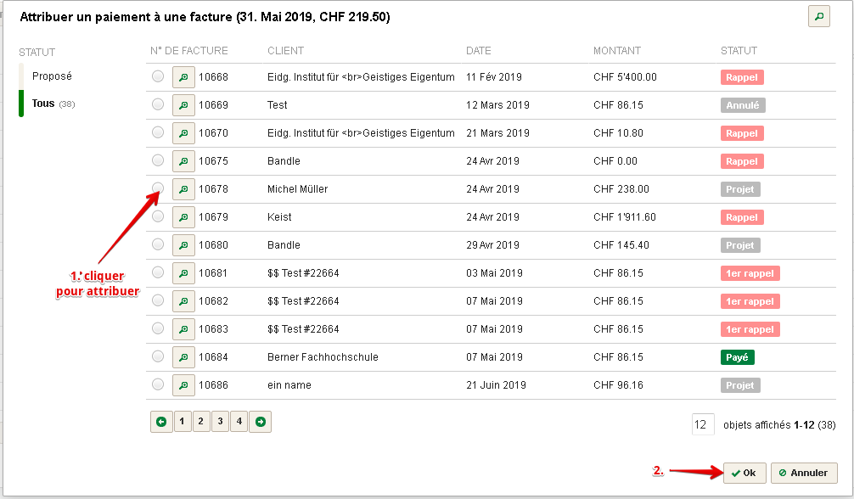Image resolution: width=854 pixels, height=499 pixels.
Task: Open the magnifier preview for invoice 10669
Action: click(x=183, y=105)
